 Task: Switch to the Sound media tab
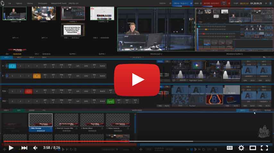31,110
